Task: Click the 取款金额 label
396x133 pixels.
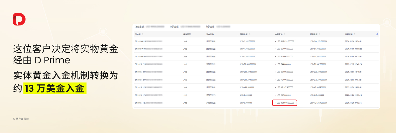Action: (x=210, y=26)
